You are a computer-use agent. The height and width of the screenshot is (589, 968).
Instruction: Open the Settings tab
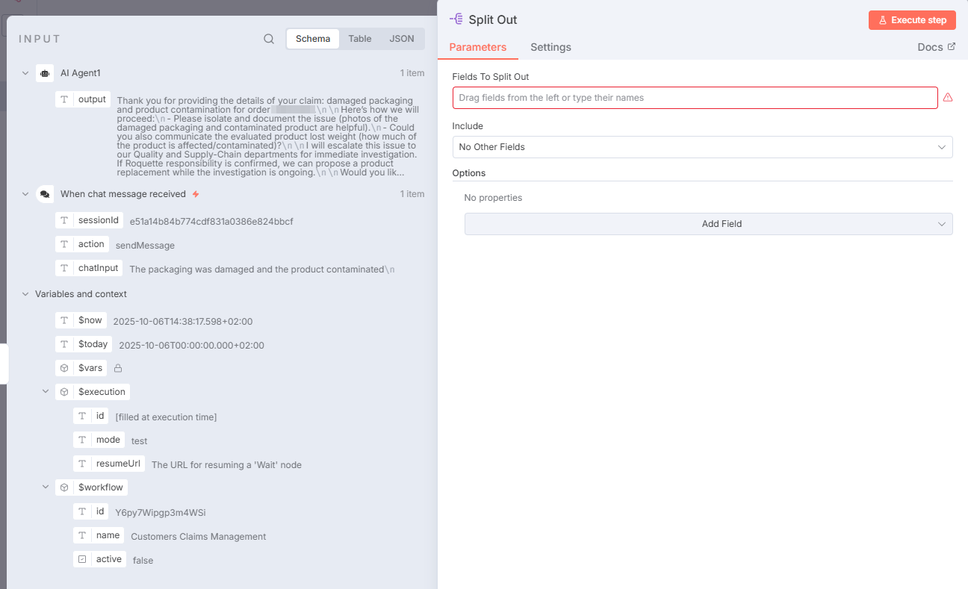pyautogui.click(x=550, y=47)
